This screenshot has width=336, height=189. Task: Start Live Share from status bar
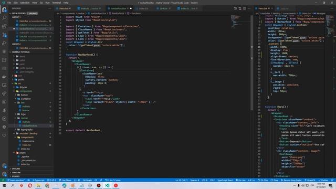pyautogui.click(x=65, y=180)
